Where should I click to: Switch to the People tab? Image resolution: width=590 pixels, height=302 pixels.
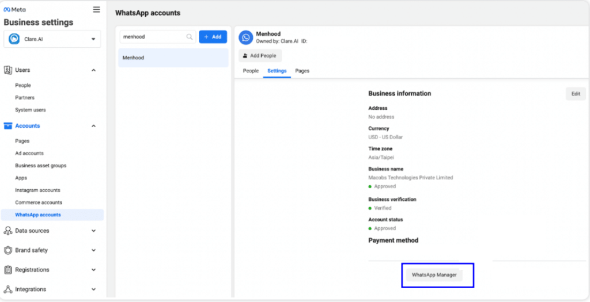251,71
